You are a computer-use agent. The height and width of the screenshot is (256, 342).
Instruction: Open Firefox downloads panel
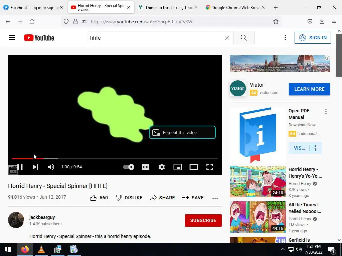(322, 21)
